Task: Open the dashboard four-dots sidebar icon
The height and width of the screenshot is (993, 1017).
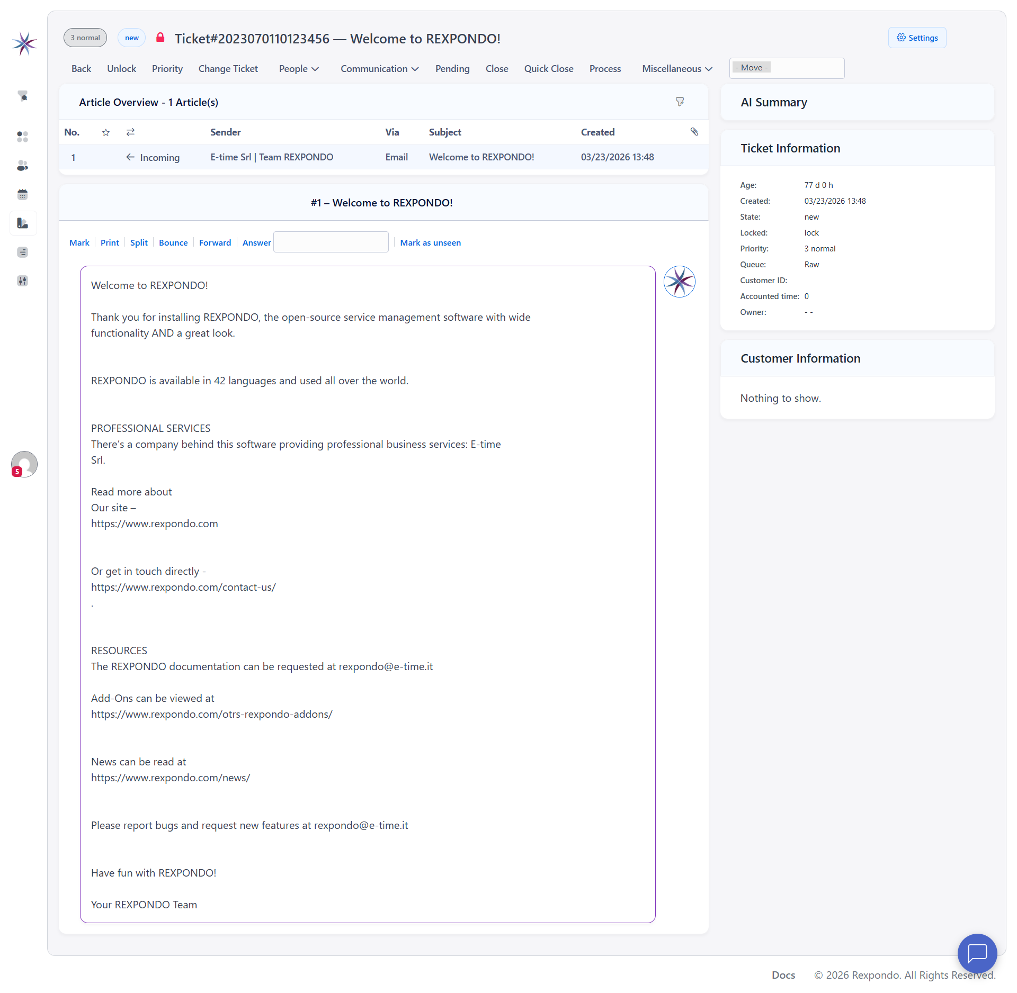Action: tap(22, 137)
